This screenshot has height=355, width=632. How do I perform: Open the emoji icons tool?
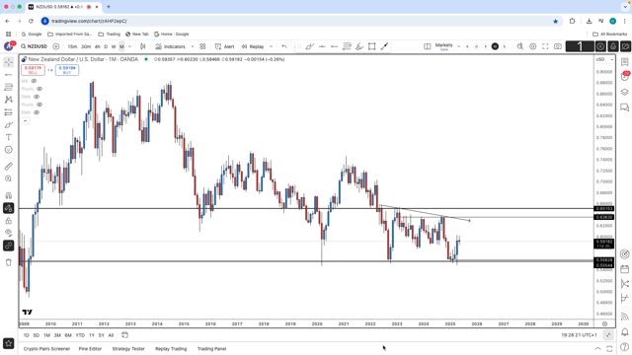pos(9,150)
